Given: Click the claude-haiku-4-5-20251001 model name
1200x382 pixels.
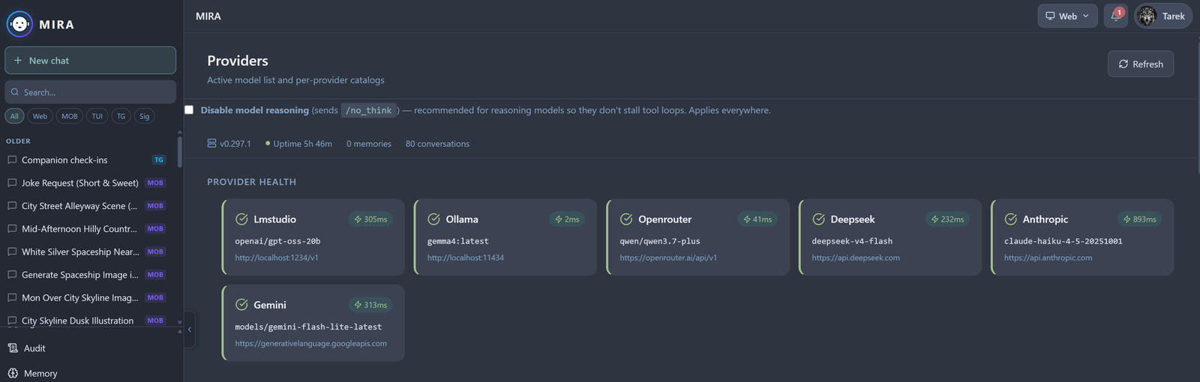Looking at the screenshot, I should click(1063, 241).
